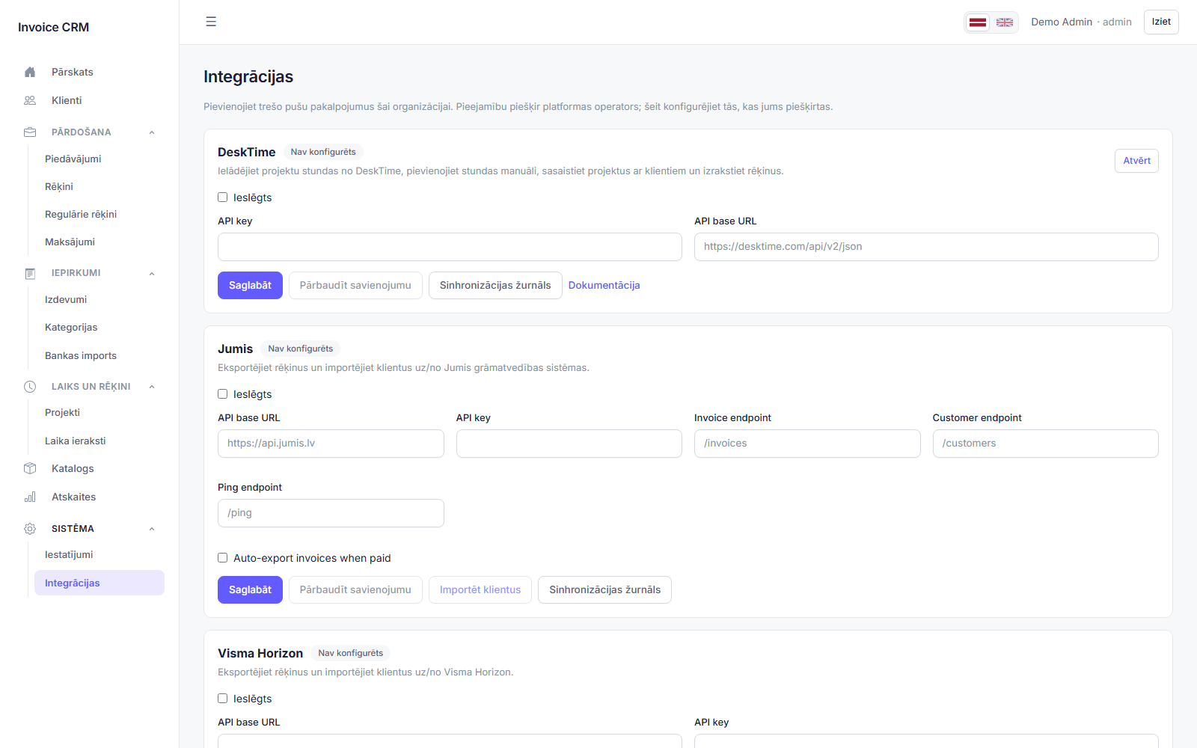Click the Visma Horizon card title

tap(260, 653)
